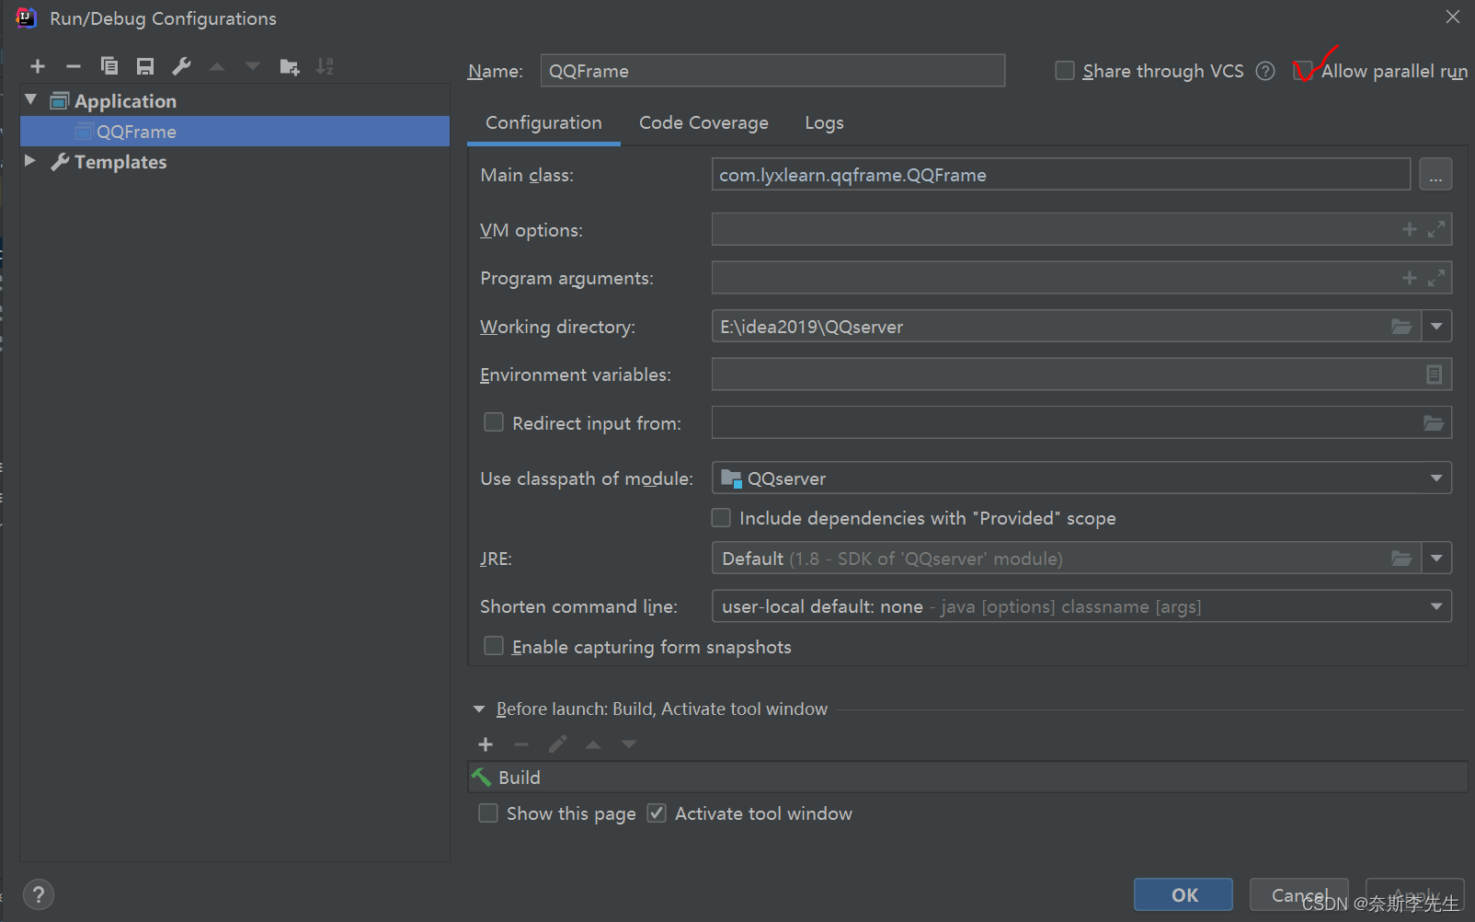
Task: Uncheck Activate tool window option
Action: tap(657, 813)
